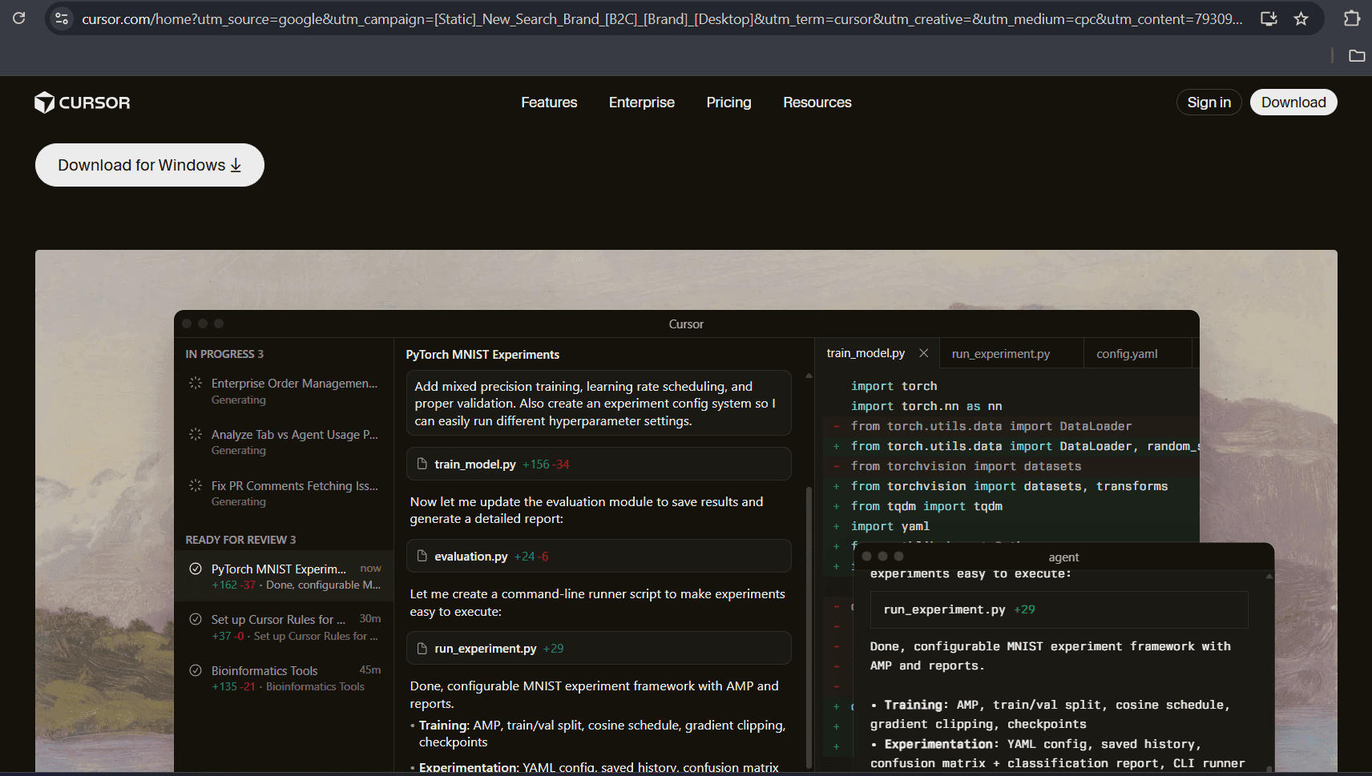
Task: Open the Enterprise menu item
Action: point(642,103)
